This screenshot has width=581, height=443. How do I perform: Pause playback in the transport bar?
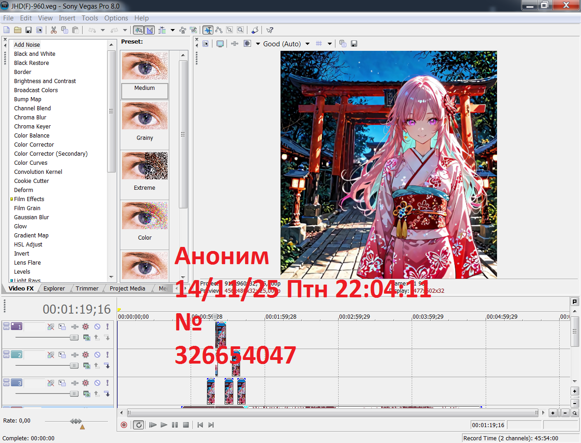[x=175, y=425]
